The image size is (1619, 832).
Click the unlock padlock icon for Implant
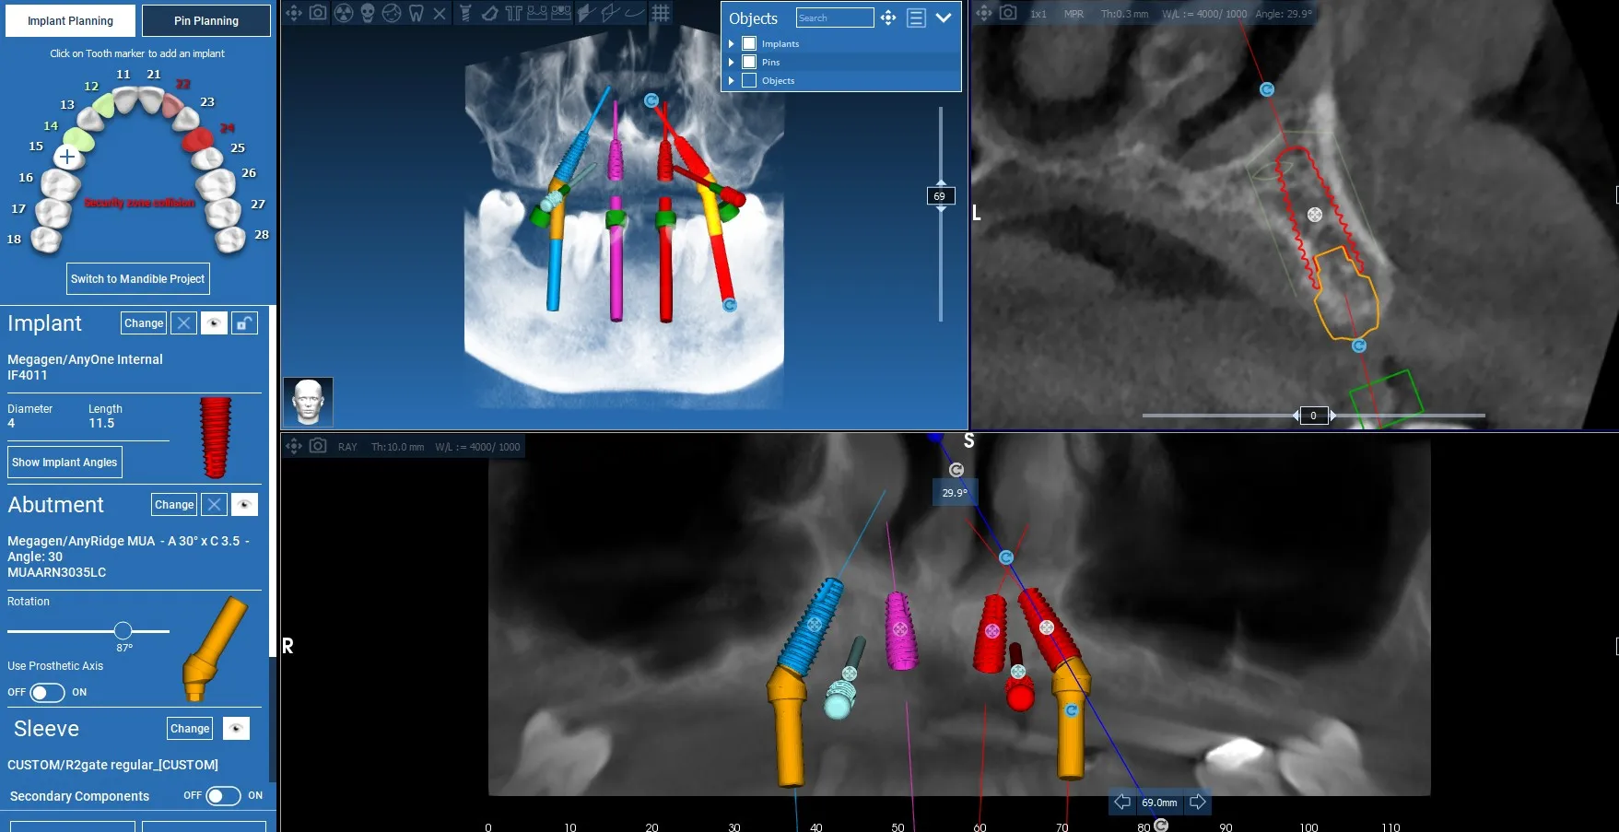point(244,323)
